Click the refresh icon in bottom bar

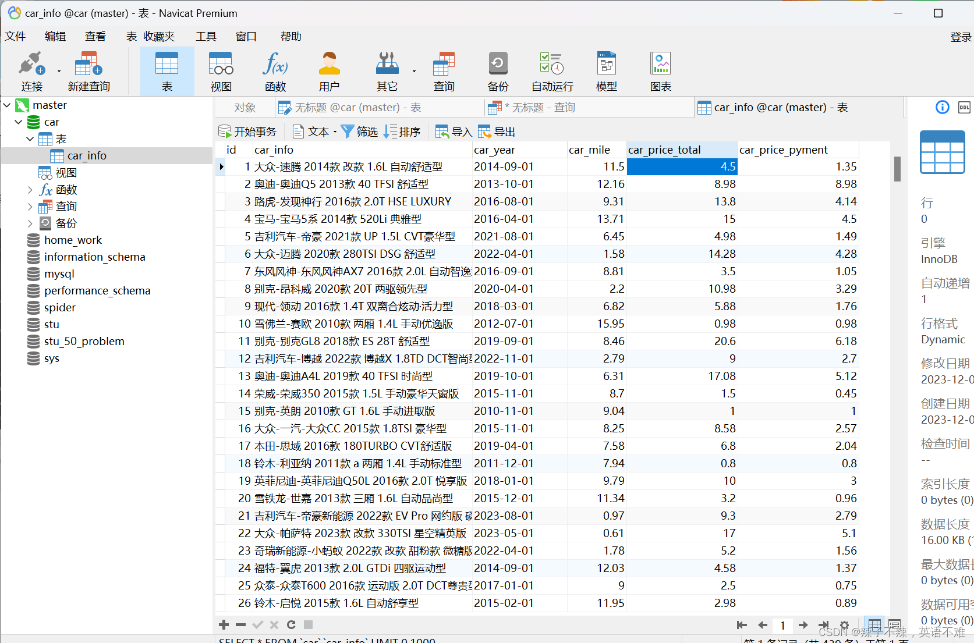click(291, 624)
